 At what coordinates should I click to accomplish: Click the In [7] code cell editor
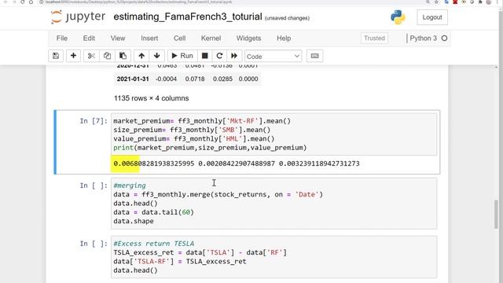click(x=274, y=134)
